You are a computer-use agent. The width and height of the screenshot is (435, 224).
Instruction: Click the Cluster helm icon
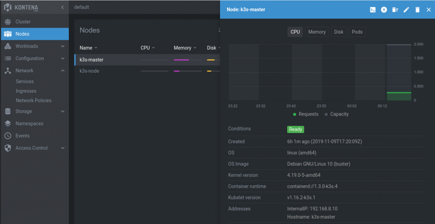tap(8, 22)
